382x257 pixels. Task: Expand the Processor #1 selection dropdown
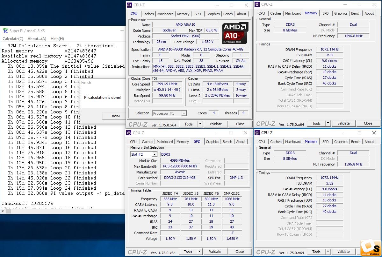click(184, 113)
